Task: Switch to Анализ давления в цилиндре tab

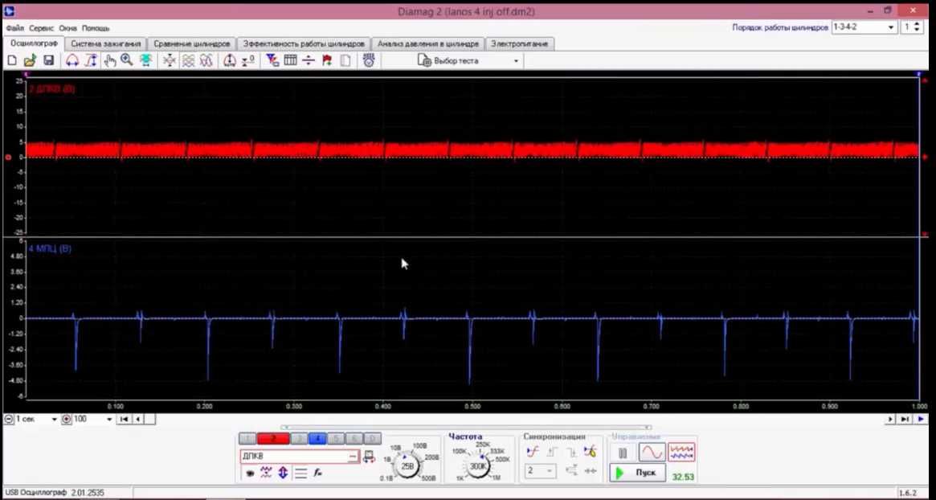Action: pos(428,43)
